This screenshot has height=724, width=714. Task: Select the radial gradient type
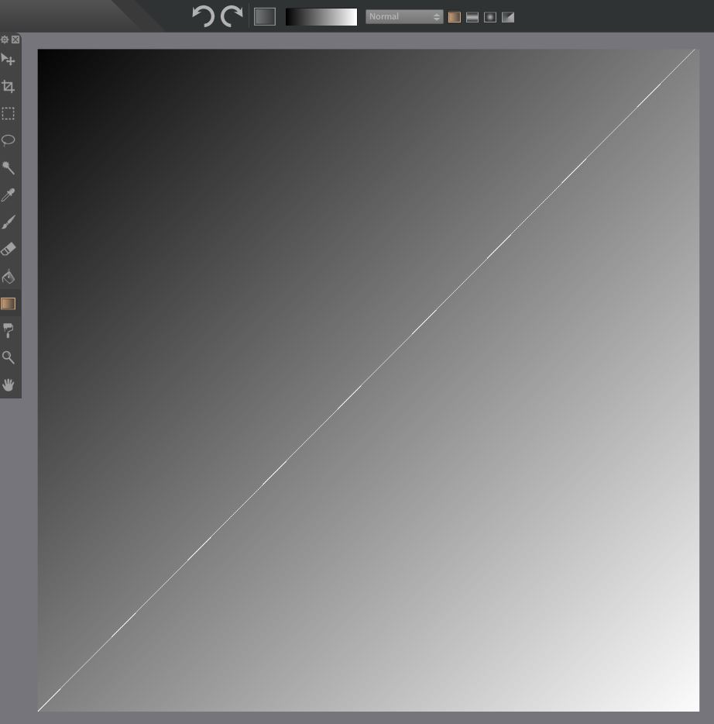pos(490,17)
